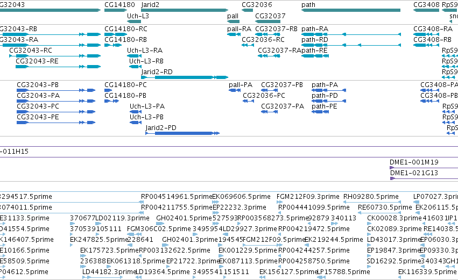This screenshot has height=280, width=458.
Task: Select the path gene feature bar
Action: [351, 11]
